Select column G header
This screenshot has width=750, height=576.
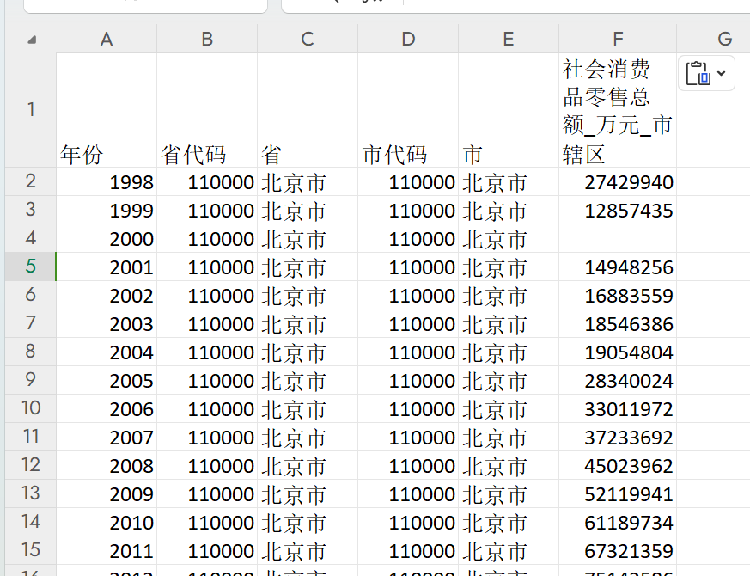[713, 39]
